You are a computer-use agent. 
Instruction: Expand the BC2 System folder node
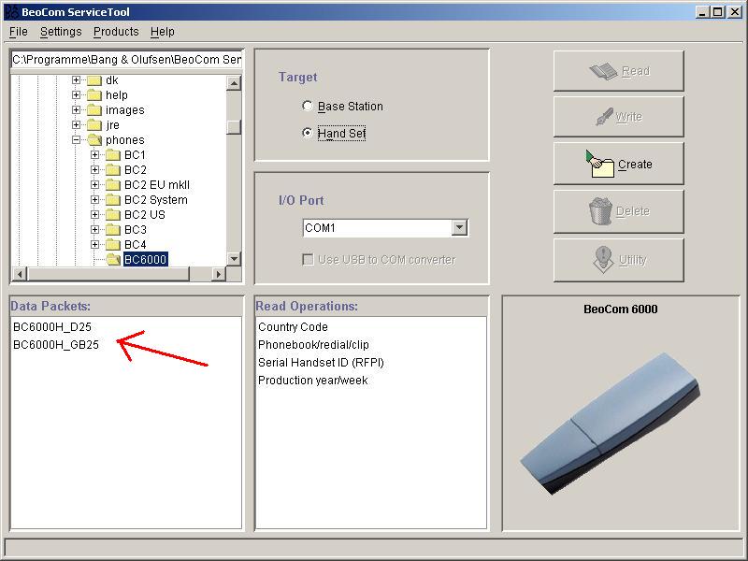(94, 199)
